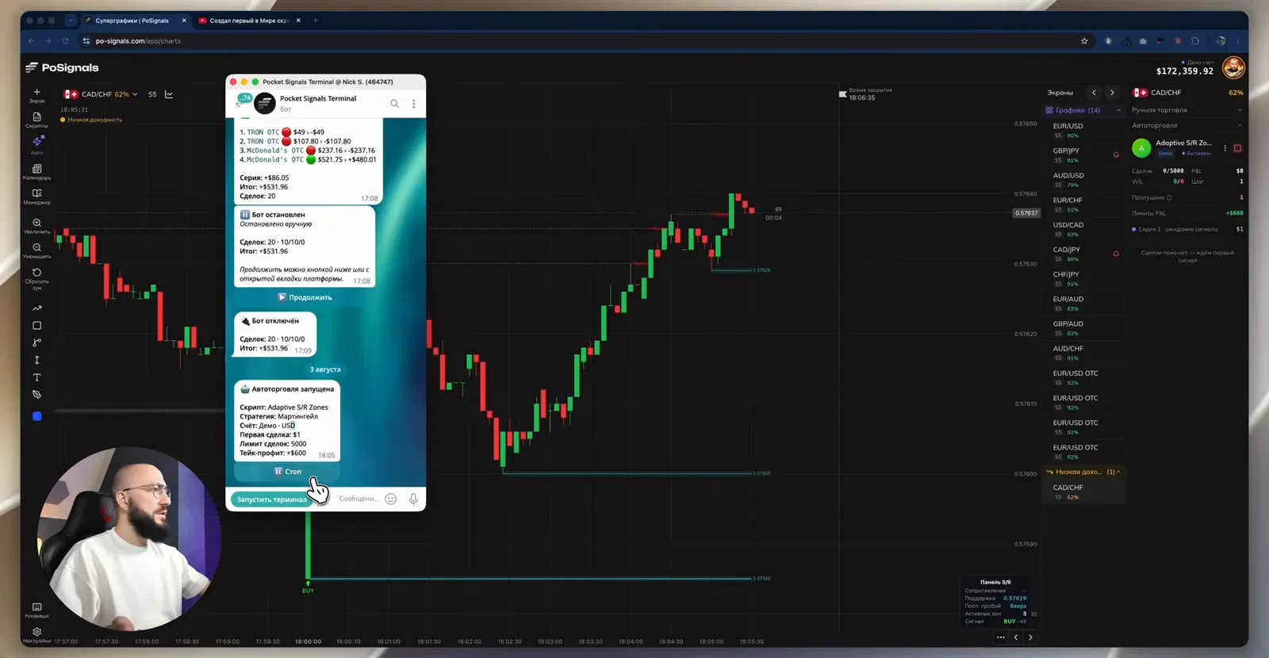1269x658 pixels.
Task: Select the vertical measure arrow tool
Action: (x=36, y=360)
